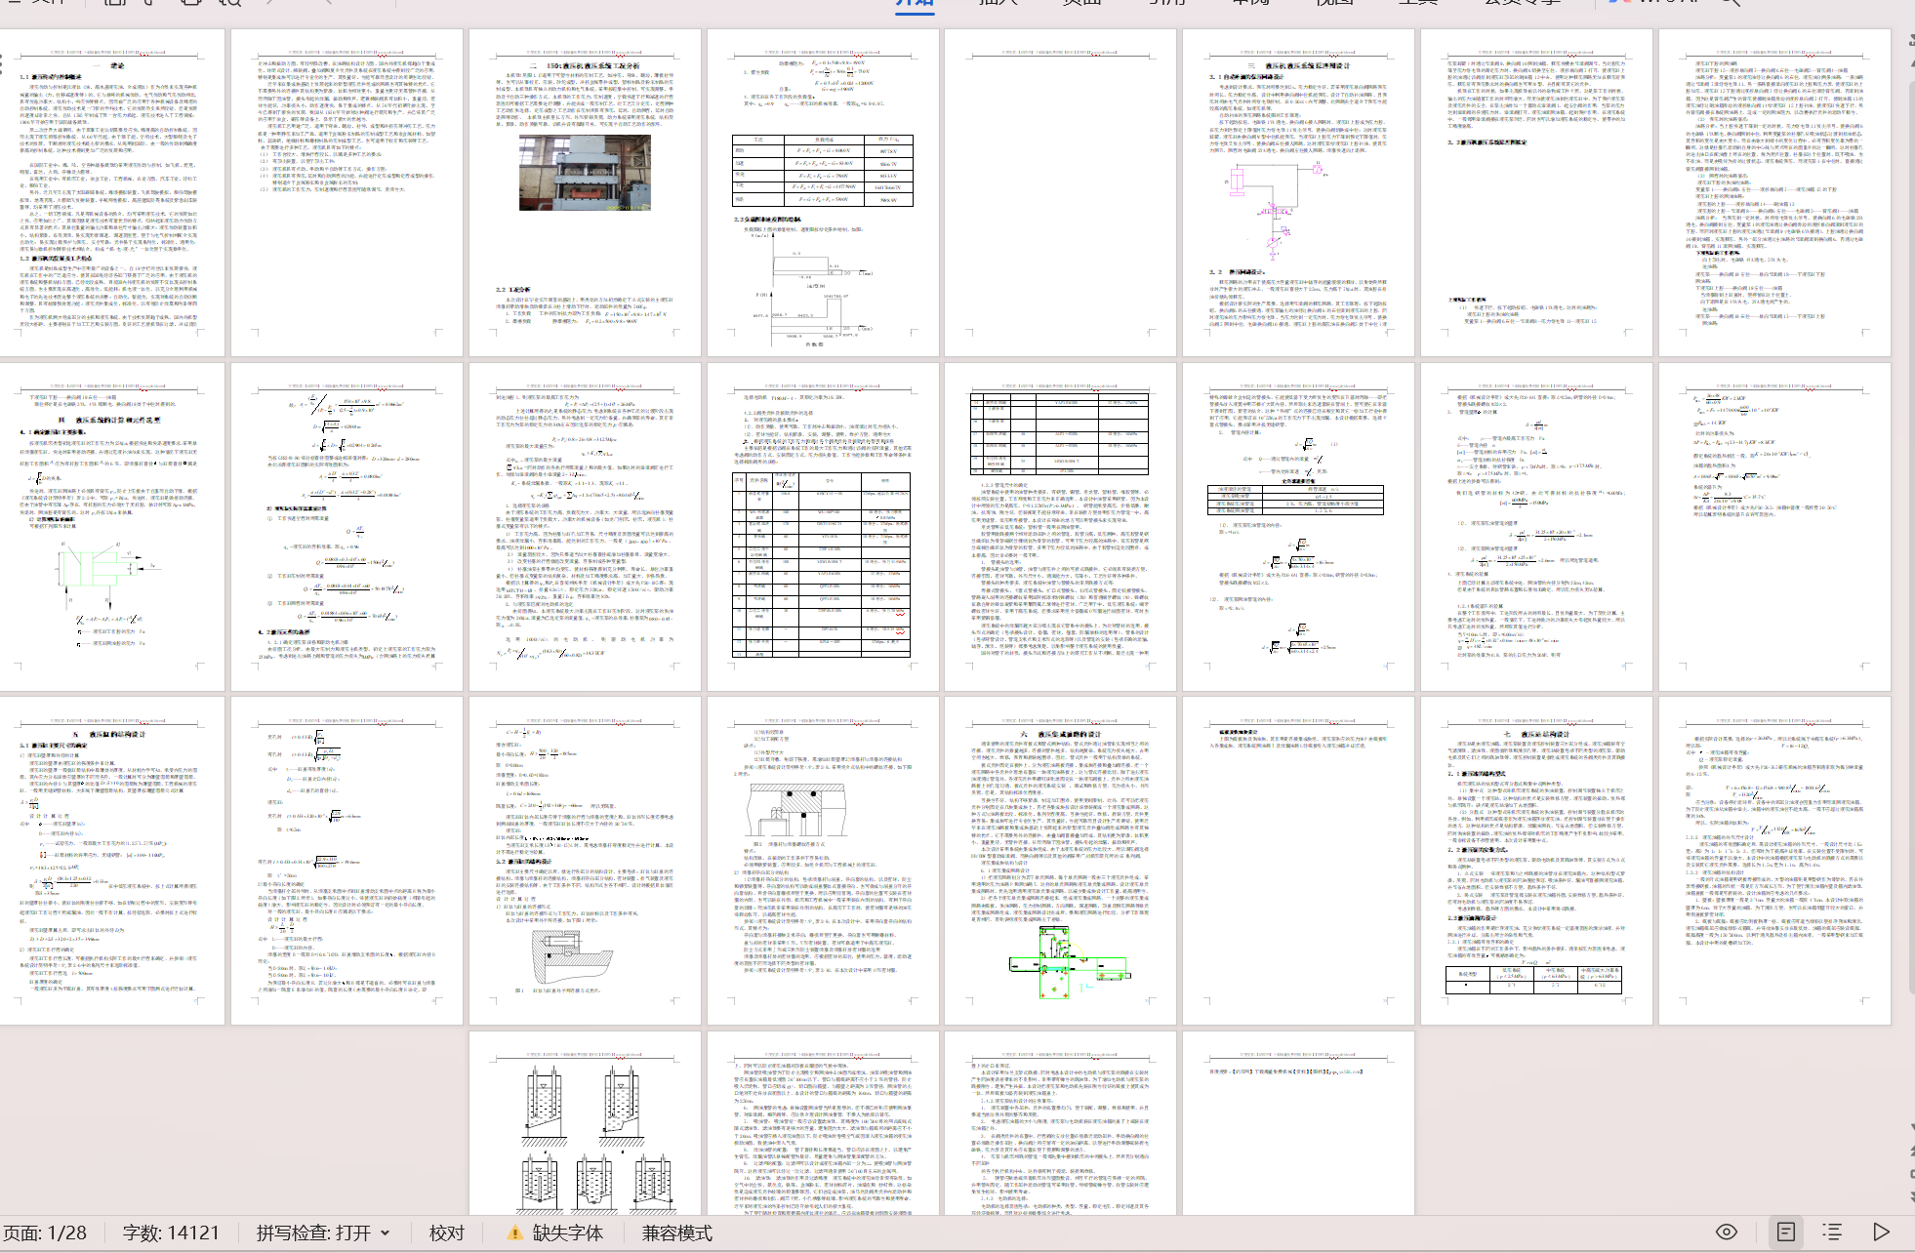Image resolution: width=1915 pixels, height=1253 pixels.
Task: Open page 17 thumbnail on cylinder structure design
Action: click(111, 861)
